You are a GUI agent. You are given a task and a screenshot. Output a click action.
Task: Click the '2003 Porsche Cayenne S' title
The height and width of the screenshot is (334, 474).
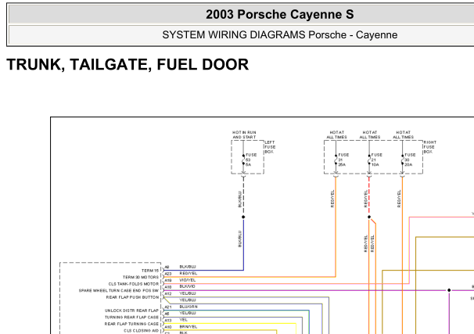(x=279, y=15)
